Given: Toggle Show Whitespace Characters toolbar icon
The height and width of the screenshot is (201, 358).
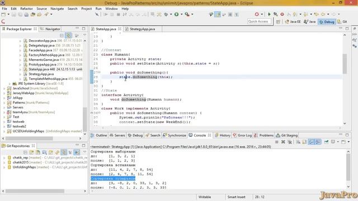Looking at the screenshot, I should (237, 15).
